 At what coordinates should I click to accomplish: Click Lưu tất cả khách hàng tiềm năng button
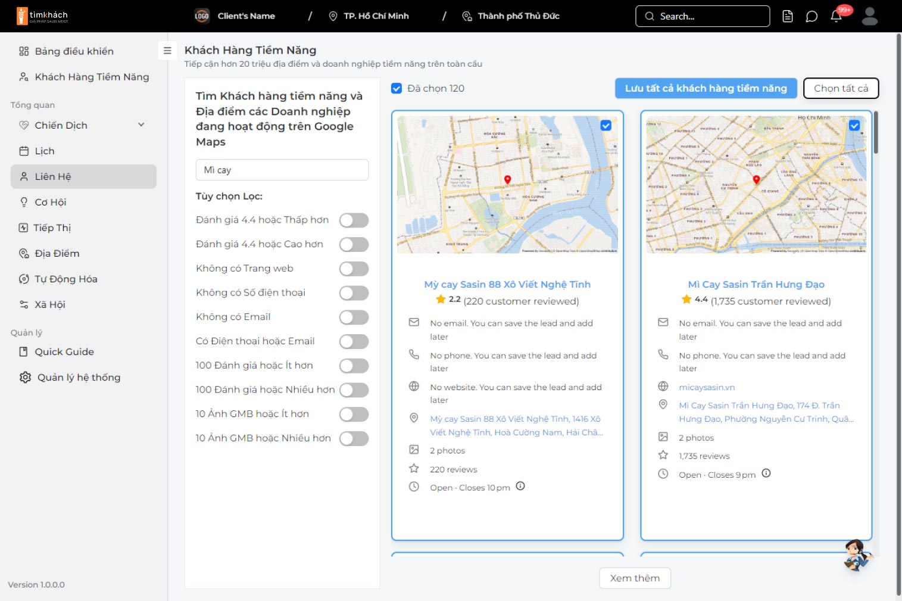click(706, 88)
